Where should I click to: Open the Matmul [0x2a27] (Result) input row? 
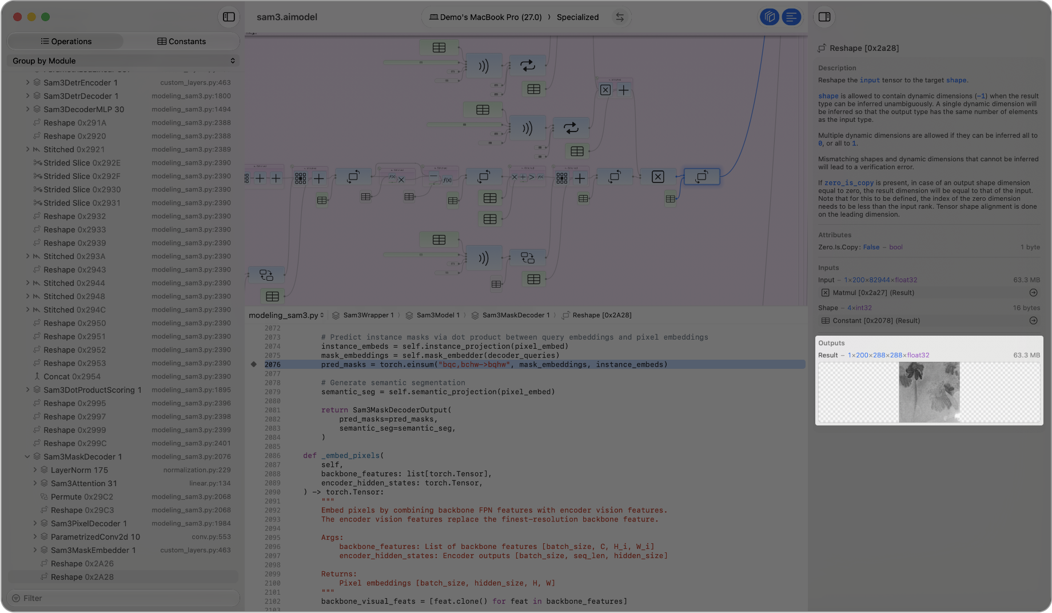pos(929,293)
